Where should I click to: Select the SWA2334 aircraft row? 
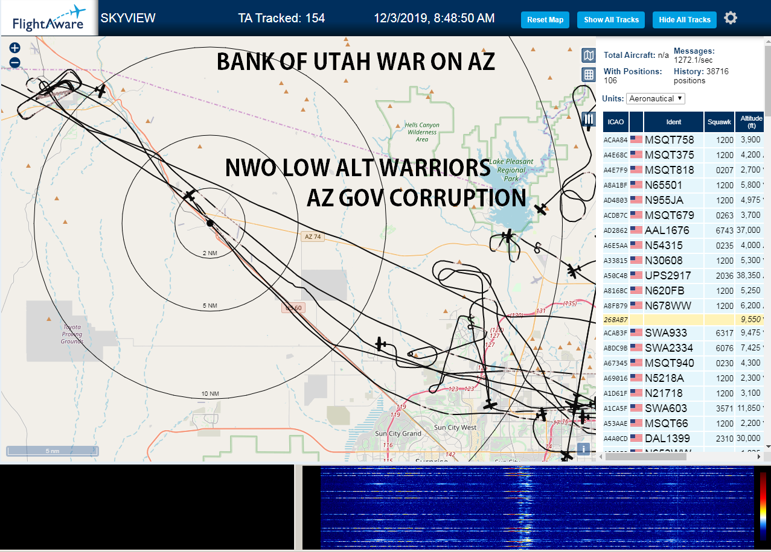click(684, 347)
